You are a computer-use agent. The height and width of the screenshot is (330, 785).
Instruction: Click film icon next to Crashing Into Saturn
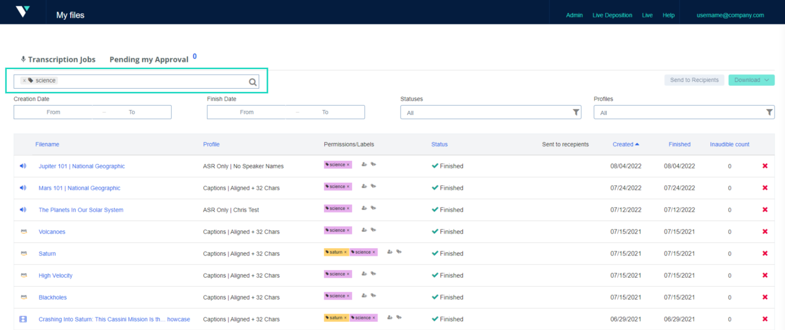[x=23, y=319]
